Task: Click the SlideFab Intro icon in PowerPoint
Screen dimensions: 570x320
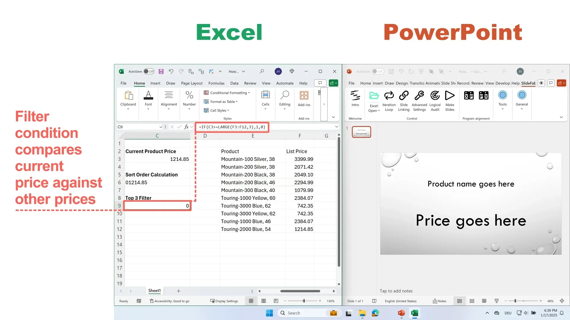Action: coord(355,95)
